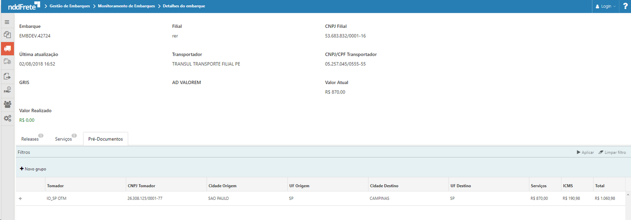Open the users group sidebar icon
This screenshot has width=631, height=220.
click(x=7, y=104)
